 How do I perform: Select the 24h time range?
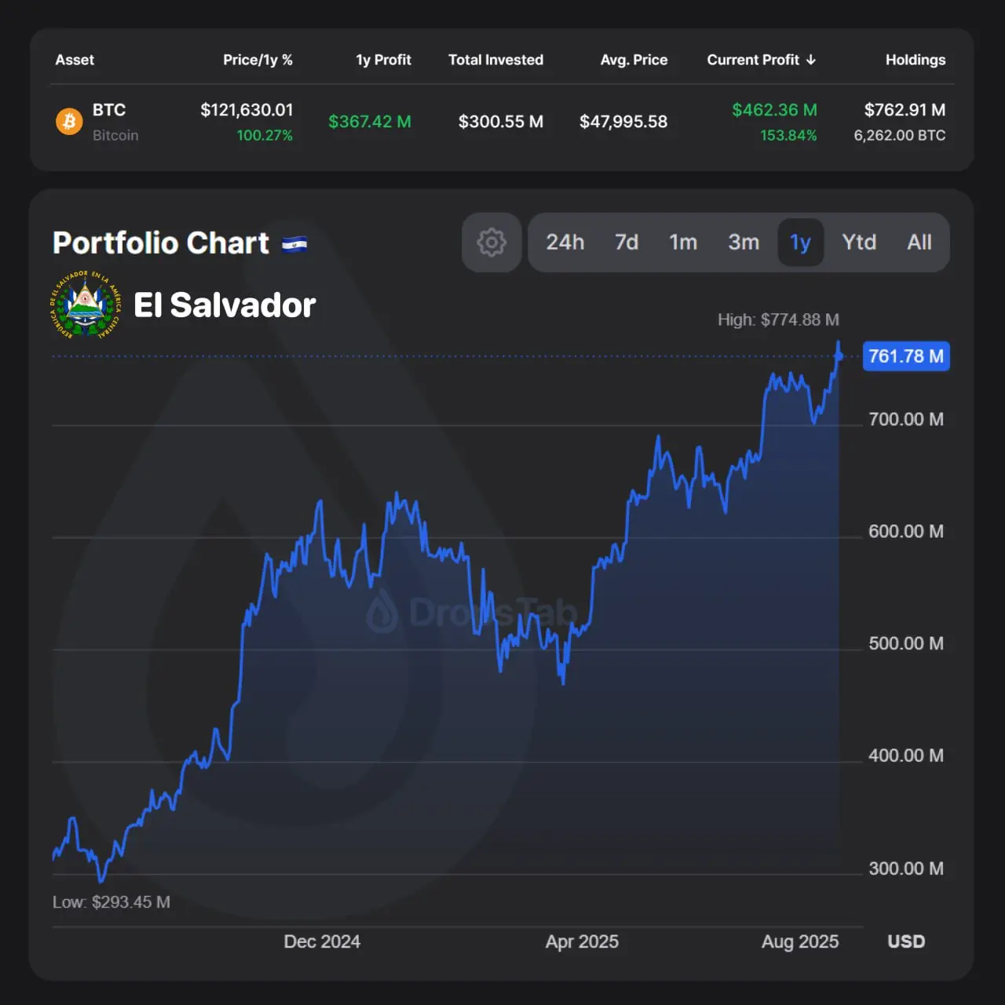(565, 243)
